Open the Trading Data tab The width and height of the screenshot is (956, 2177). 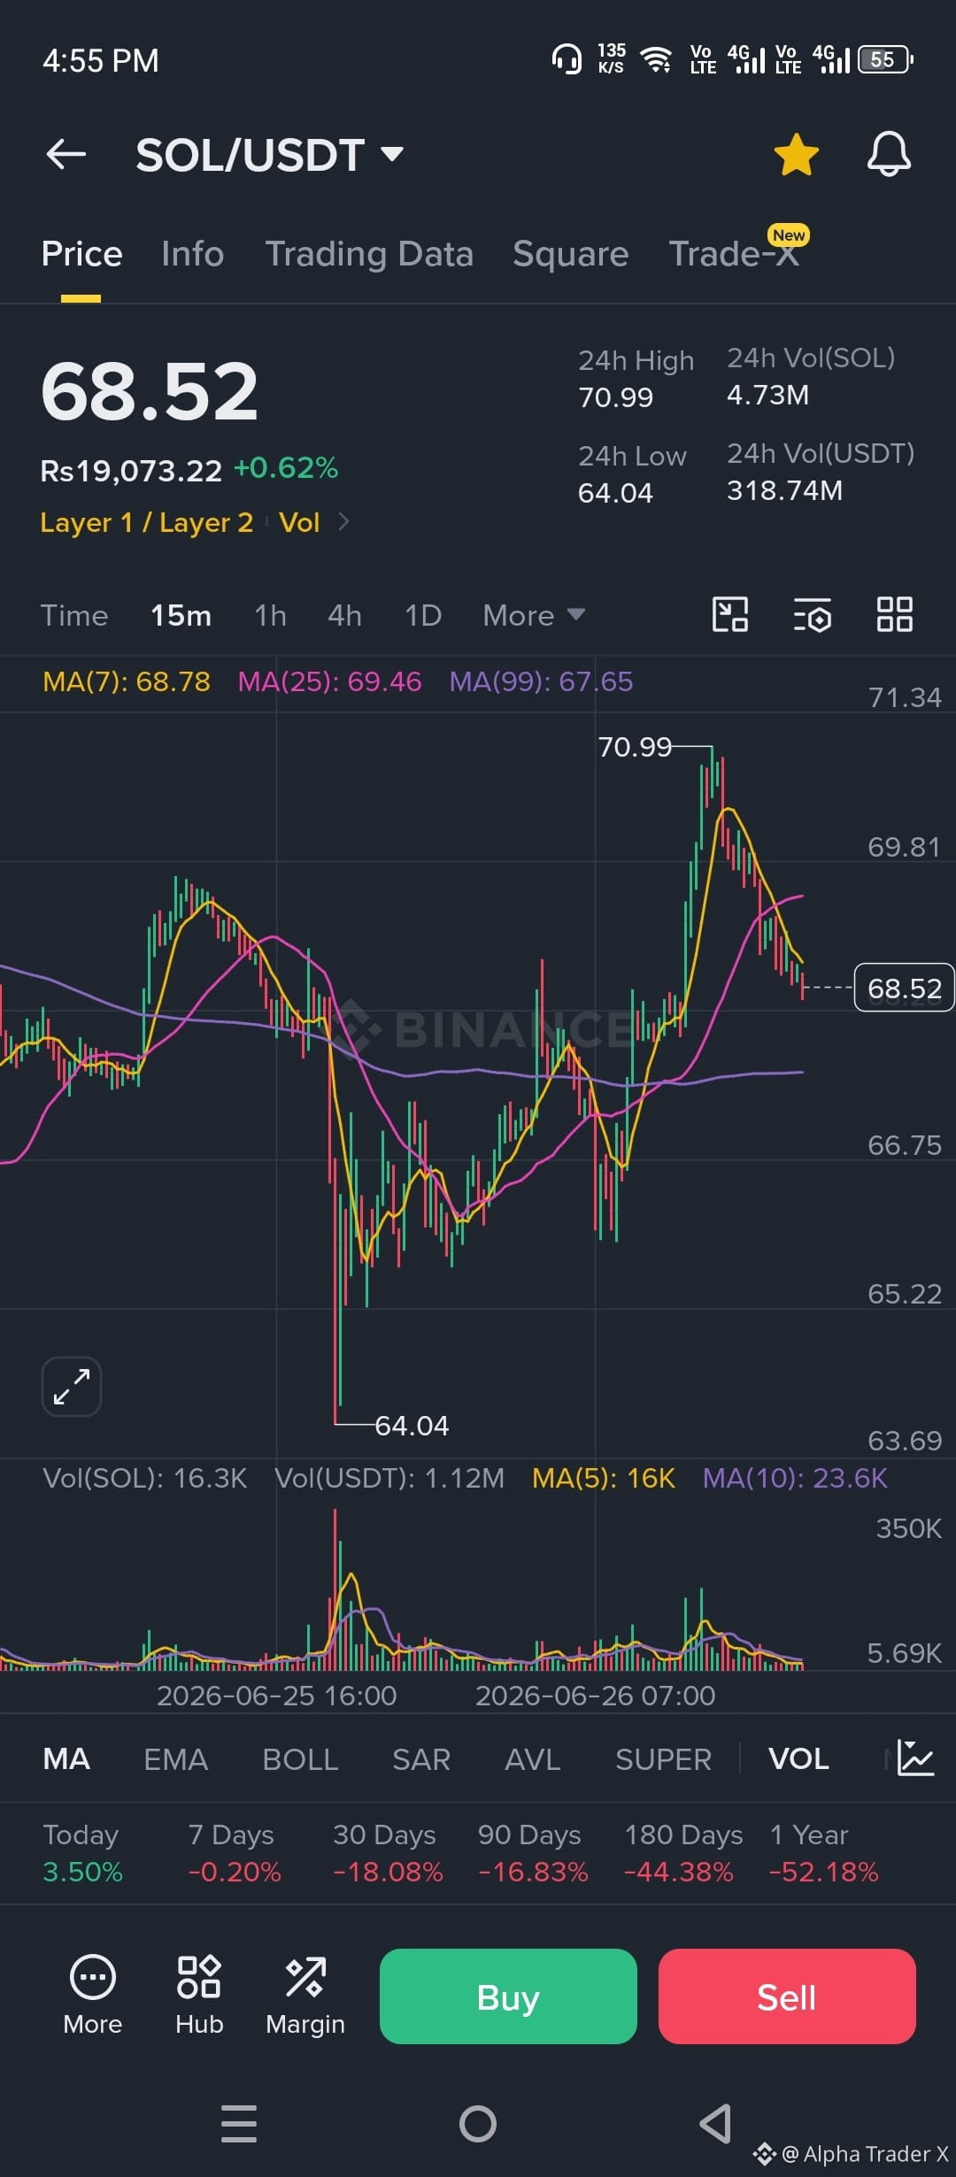point(369,254)
